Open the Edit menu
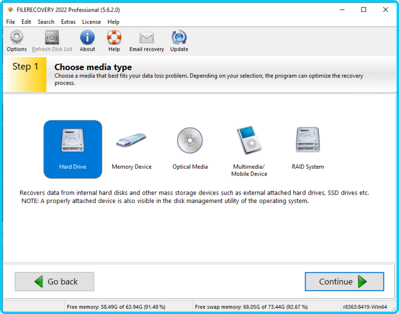Image resolution: width=399 pixels, height=314 pixels. coord(26,22)
